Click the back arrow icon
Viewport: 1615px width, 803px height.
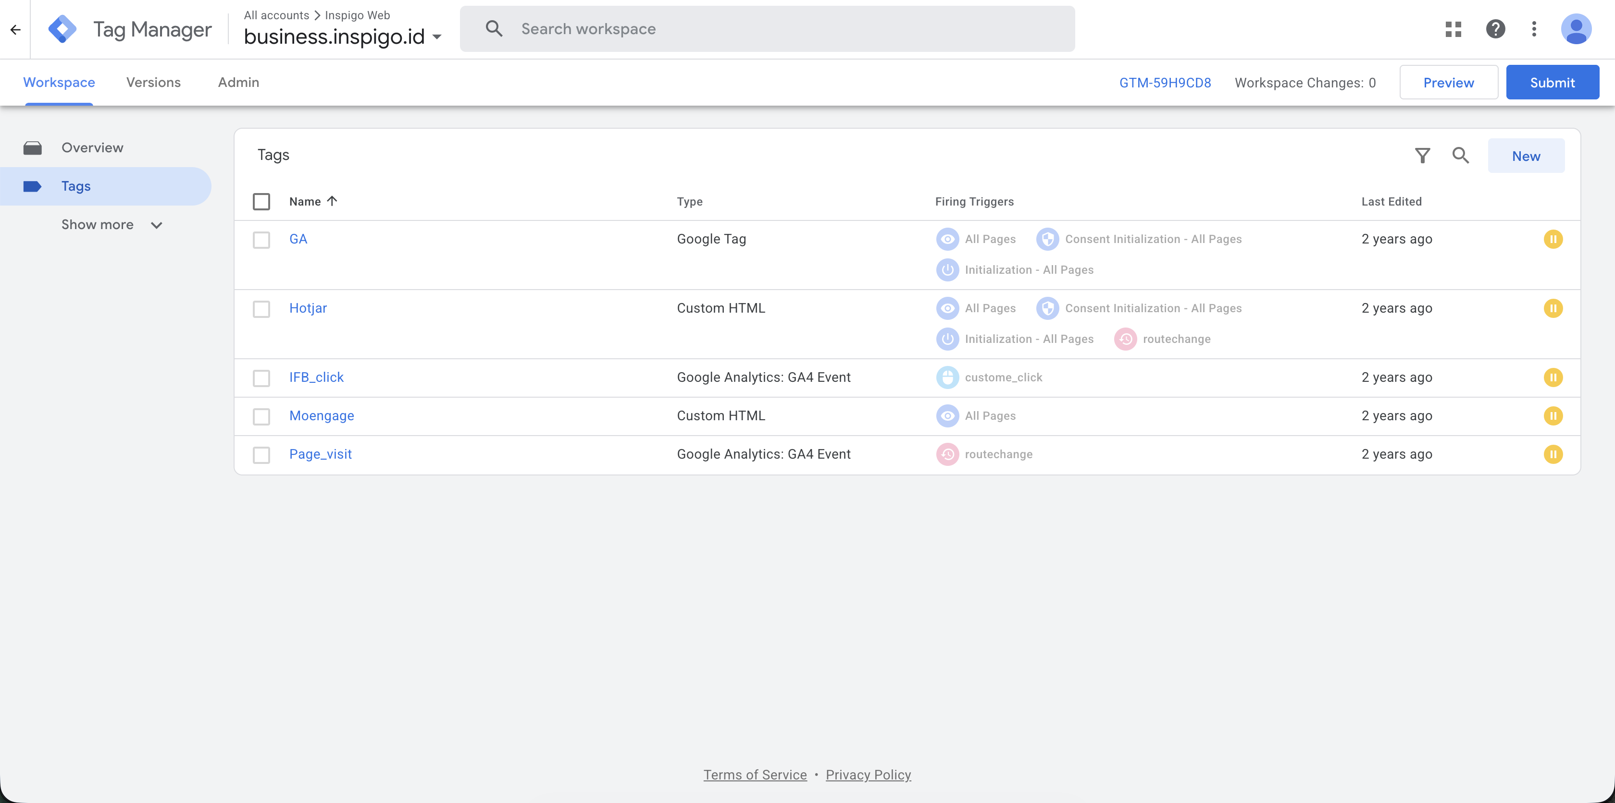tap(16, 29)
